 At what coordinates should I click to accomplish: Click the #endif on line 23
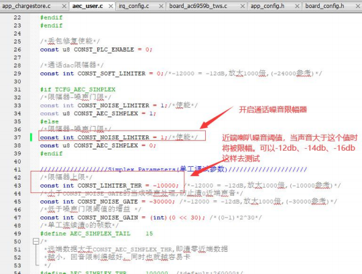click(51, 25)
